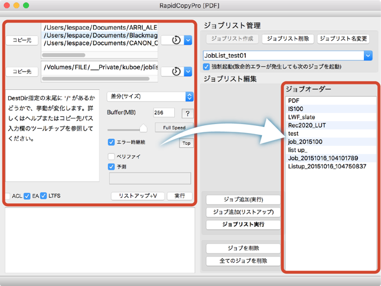The image size is (381, 286).
Task: Click ジョブリスト実行 button
Action: [243, 225]
